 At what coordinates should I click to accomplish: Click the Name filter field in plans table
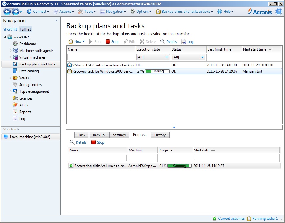(101, 57)
